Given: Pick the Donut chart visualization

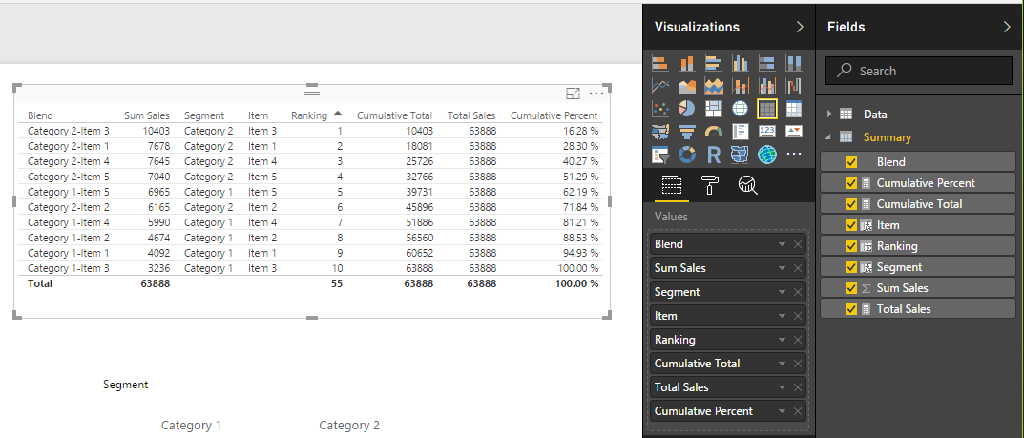Looking at the screenshot, I should coord(687,155).
